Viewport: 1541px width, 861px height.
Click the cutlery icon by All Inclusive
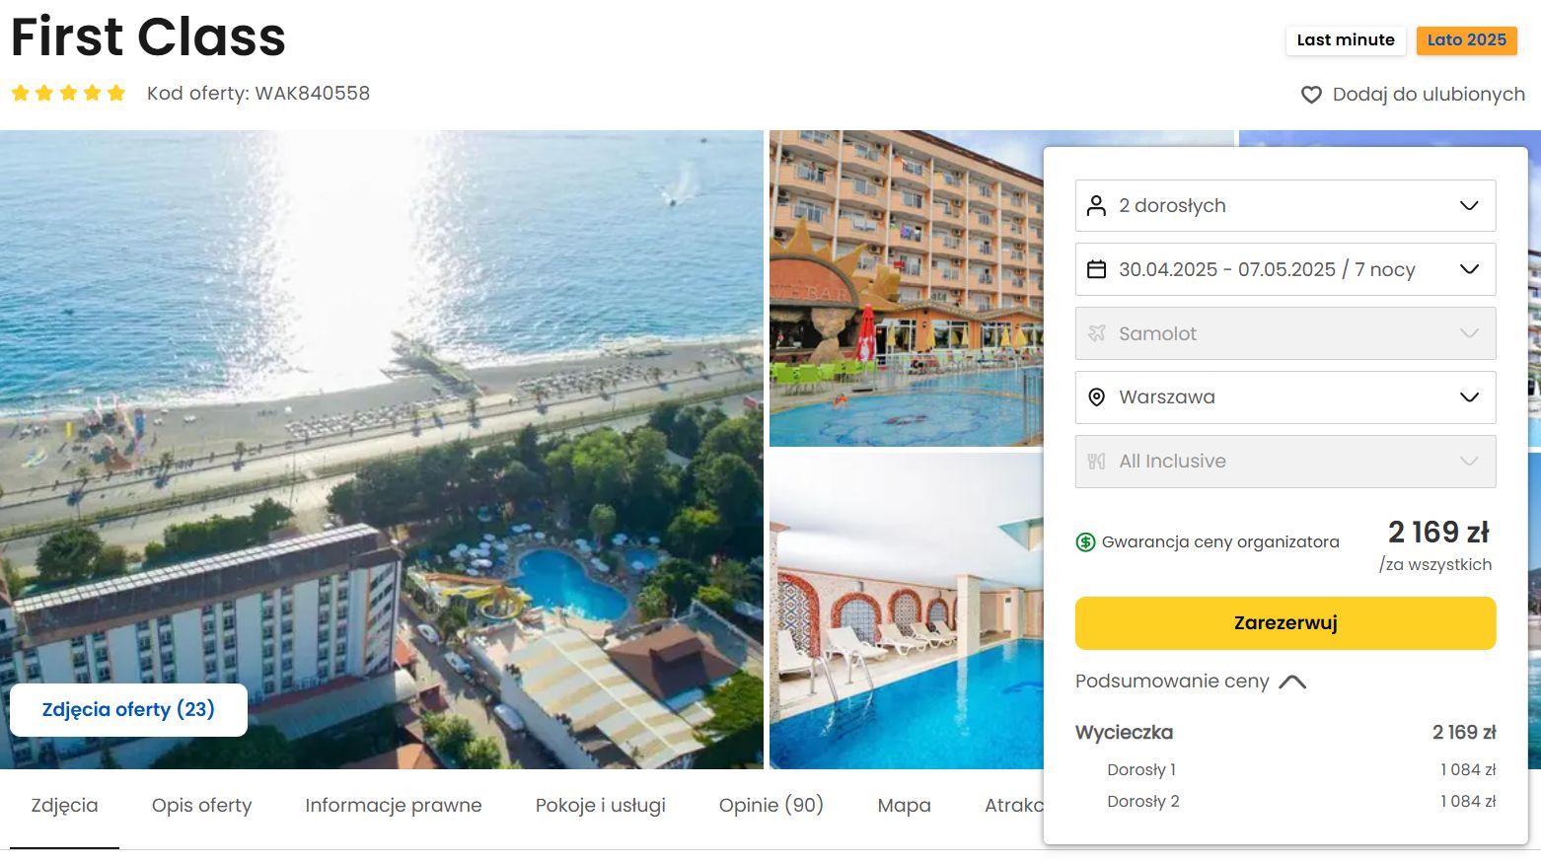tap(1096, 461)
